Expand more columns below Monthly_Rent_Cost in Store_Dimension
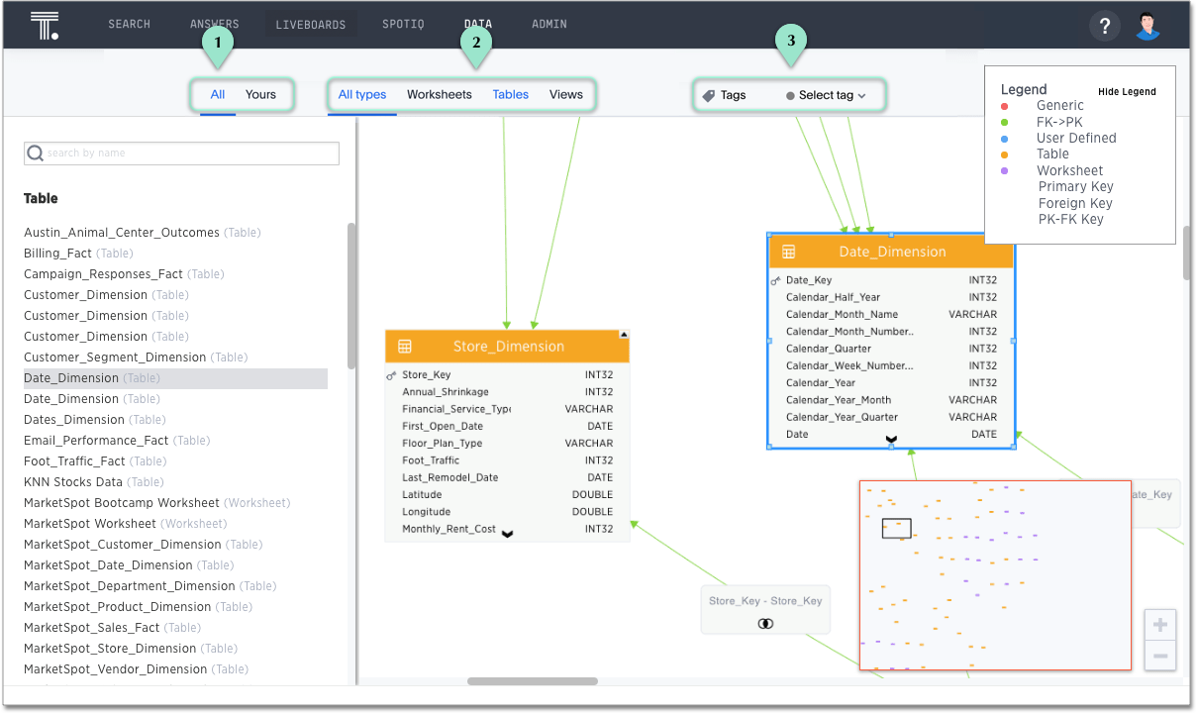1197x714 pixels. click(x=507, y=534)
